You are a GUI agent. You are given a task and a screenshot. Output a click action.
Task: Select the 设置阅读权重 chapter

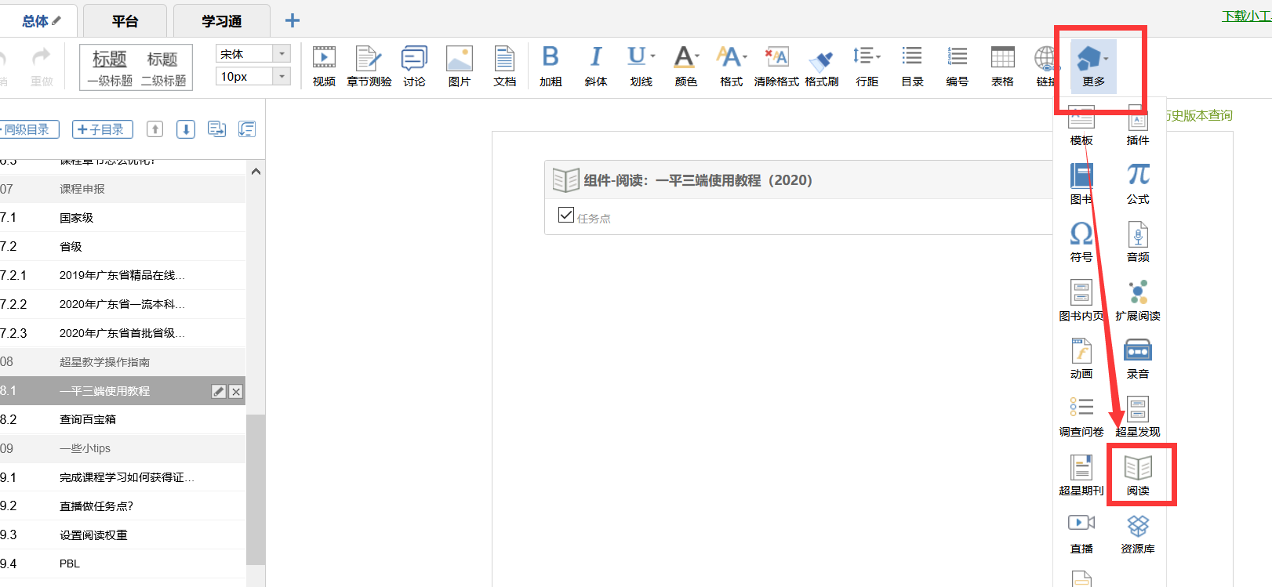click(x=122, y=534)
